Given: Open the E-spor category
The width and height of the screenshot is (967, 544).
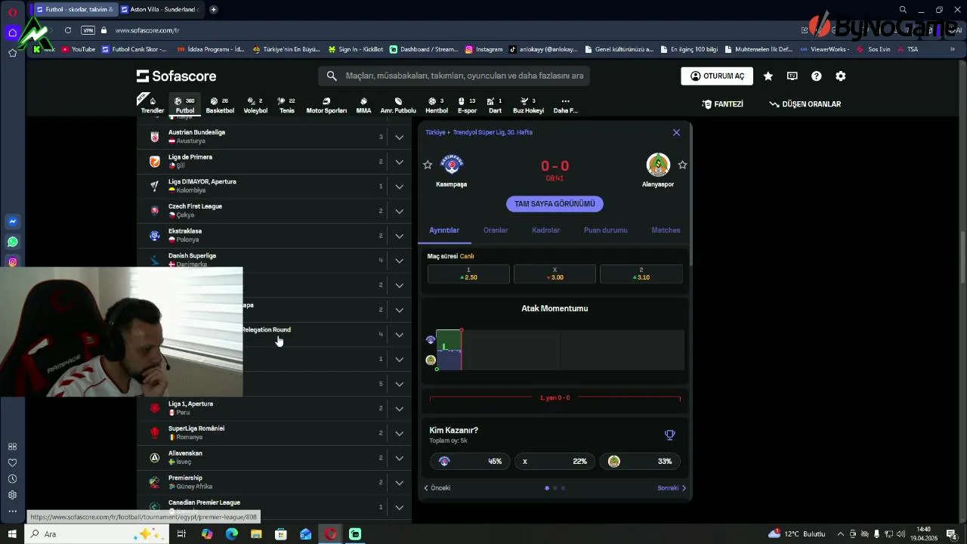Looking at the screenshot, I should [x=467, y=105].
